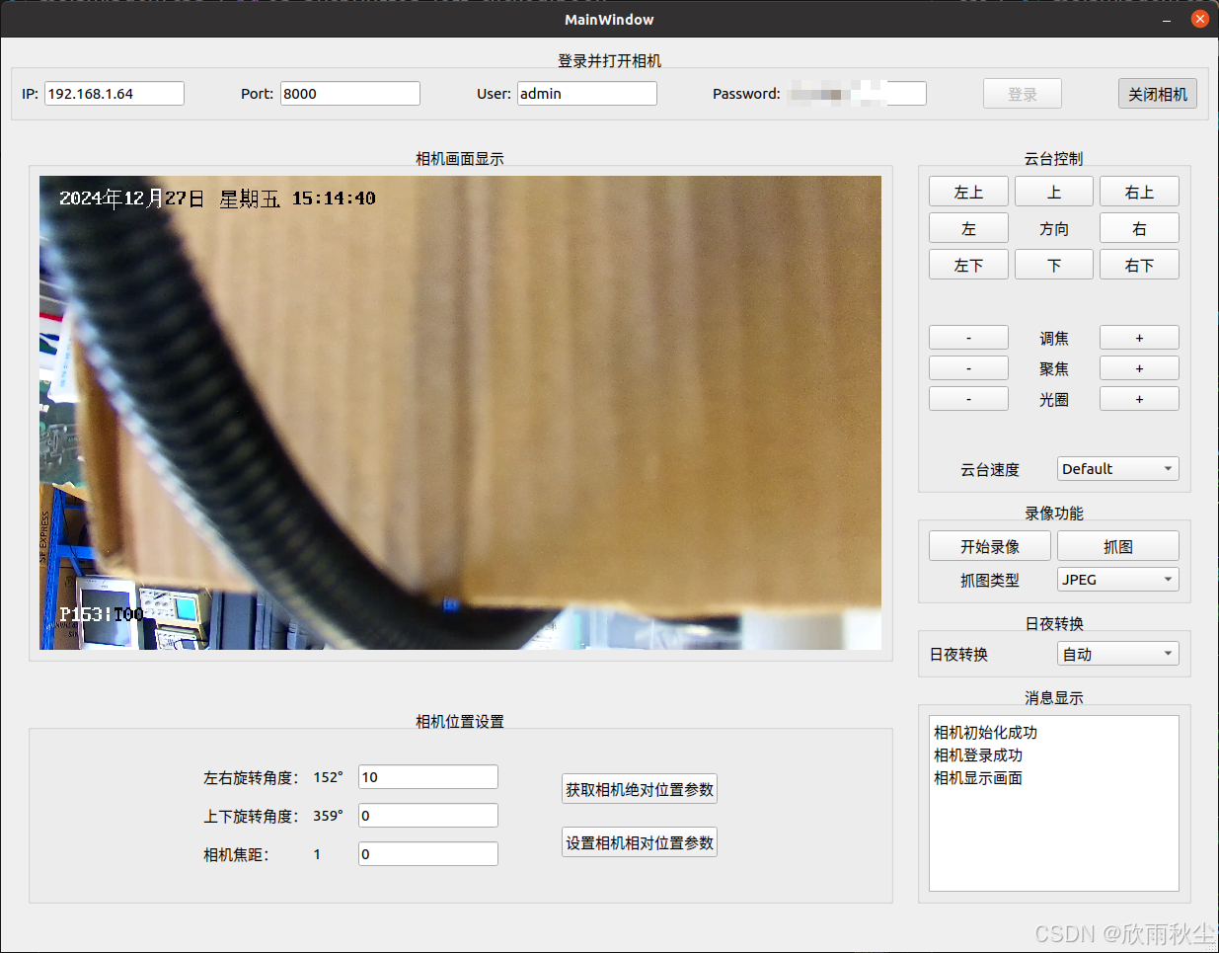
Task: Pan the camera up with the 上 button
Action: click(x=1053, y=192)
